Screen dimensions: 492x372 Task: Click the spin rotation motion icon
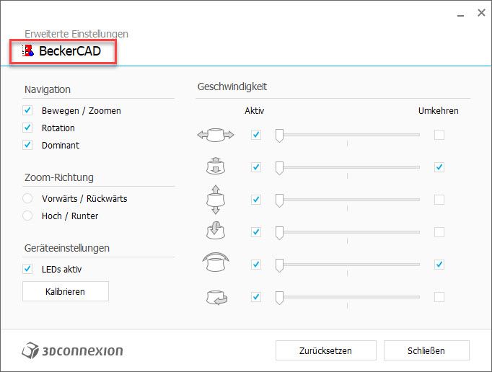[217, 297]
